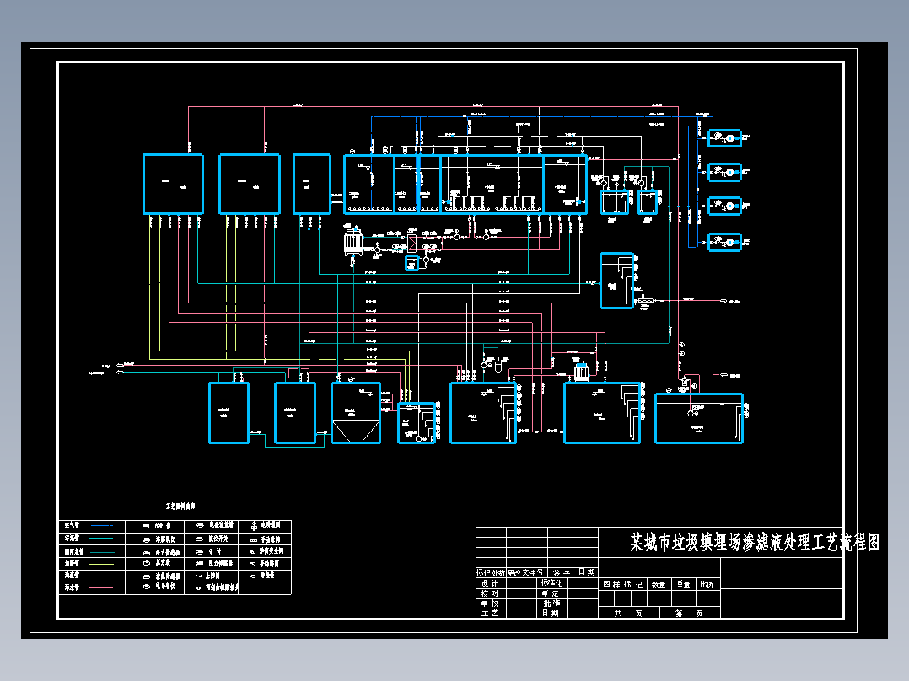Click the limit switch (限位开关) legend symbol
The height and width of the screenshot is (681, 909).
click(x=199, y=539)
